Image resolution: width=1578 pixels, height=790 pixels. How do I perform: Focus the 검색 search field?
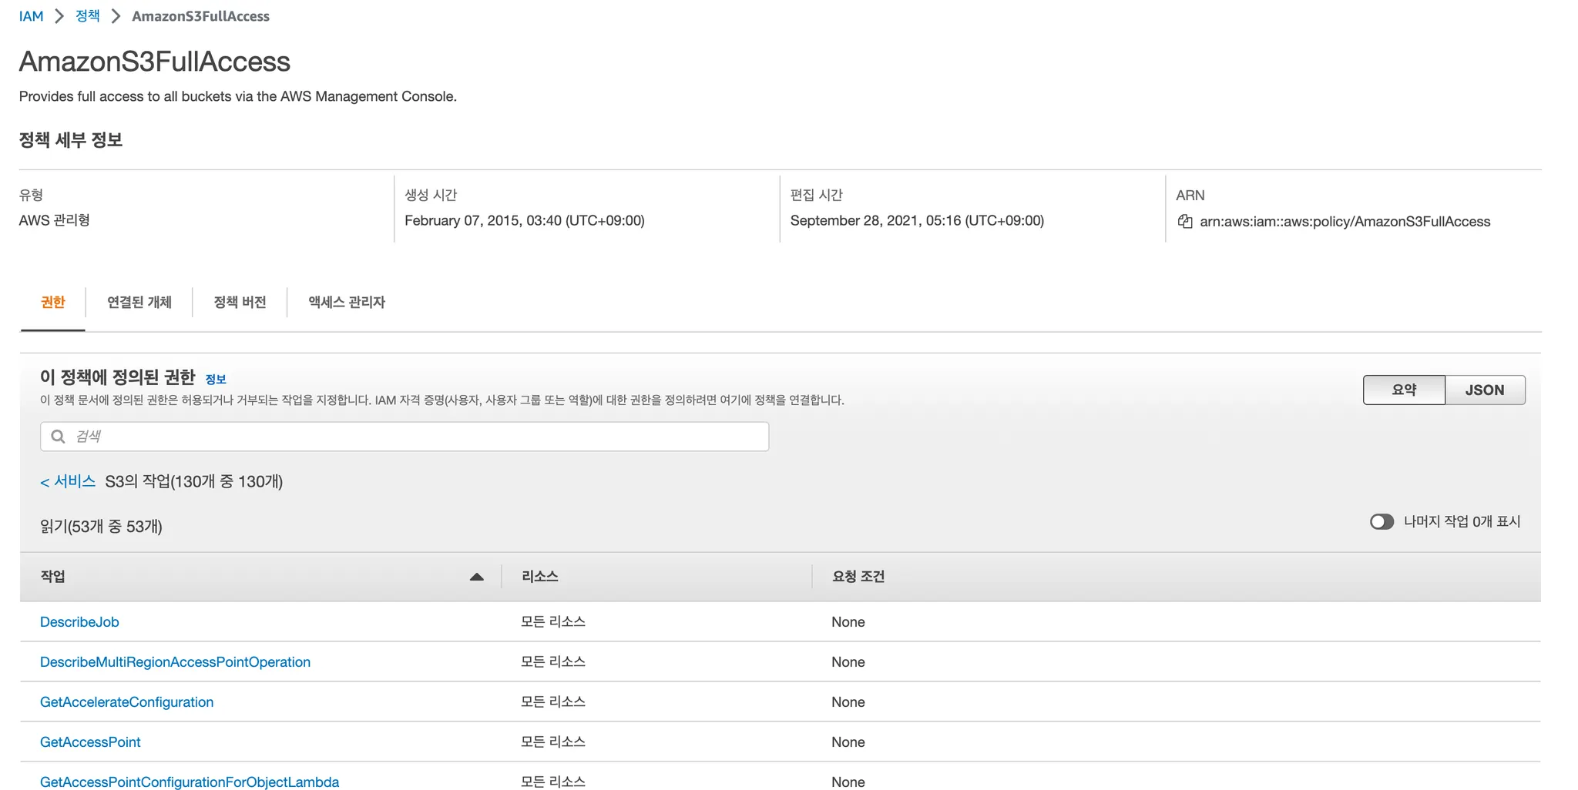405,437
